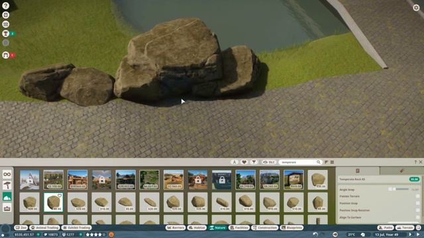Close the nature browser panel
The height and width of the screenshot is (238, 424).
point(421,162)
